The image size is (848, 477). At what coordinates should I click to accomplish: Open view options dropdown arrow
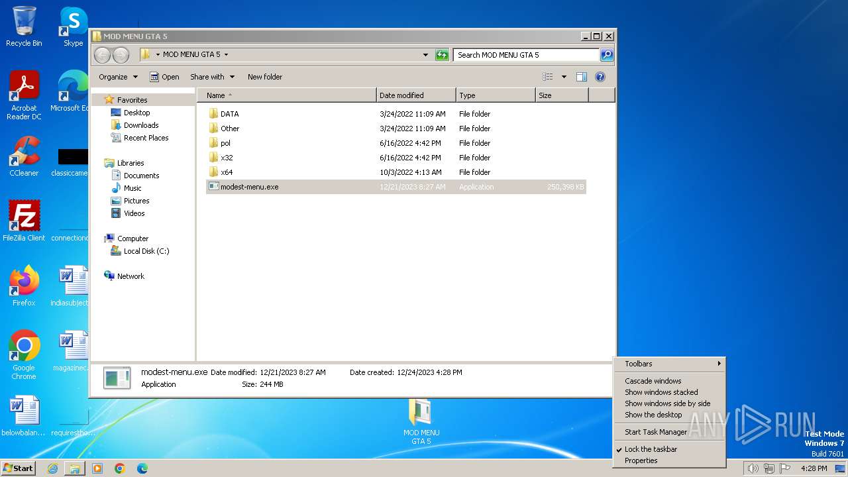point(564,77)
